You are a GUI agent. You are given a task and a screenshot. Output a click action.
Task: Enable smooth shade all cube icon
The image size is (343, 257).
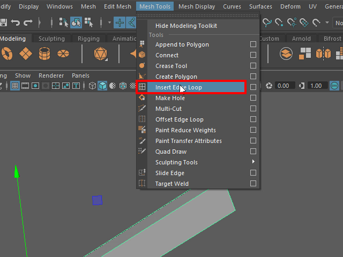click(102, 86)
